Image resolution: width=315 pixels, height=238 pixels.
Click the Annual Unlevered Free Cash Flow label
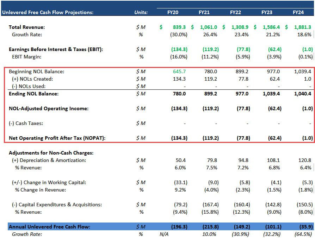(x=49, y=227)
